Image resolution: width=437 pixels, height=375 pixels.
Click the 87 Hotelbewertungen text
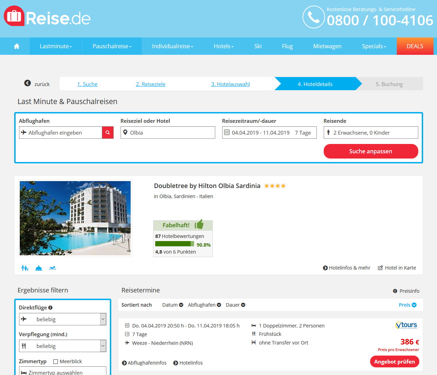point(180,236)
